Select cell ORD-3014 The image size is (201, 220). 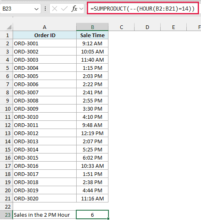pos(44,149)
